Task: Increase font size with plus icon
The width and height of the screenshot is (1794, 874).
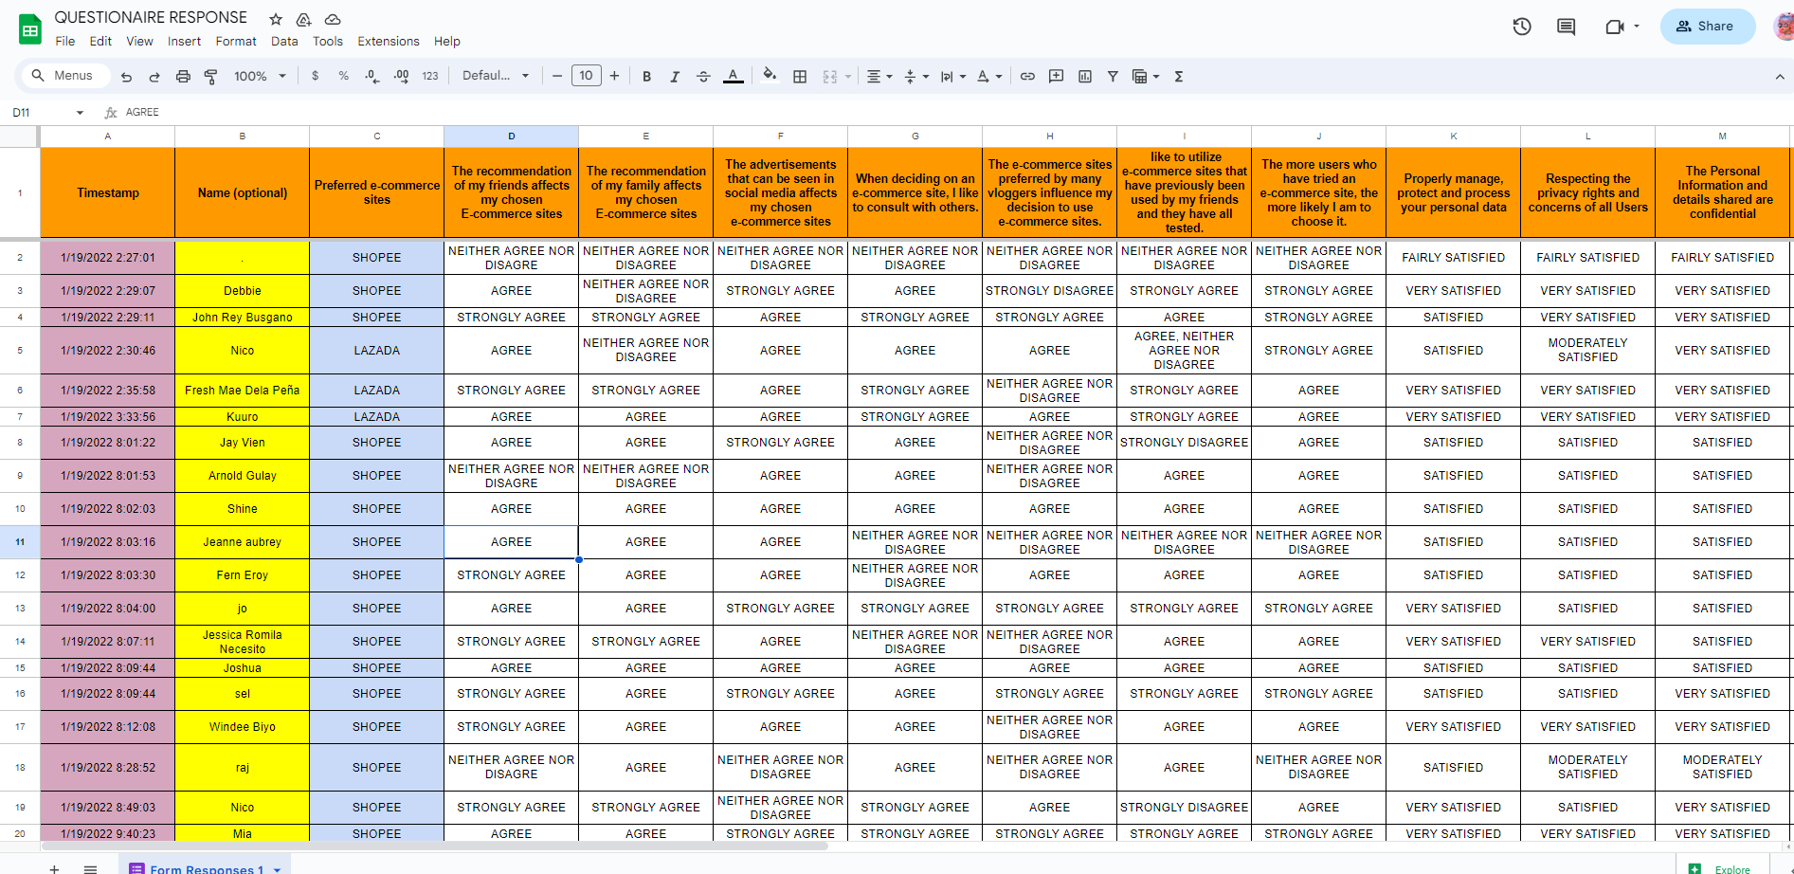Action: pos(614,76)
